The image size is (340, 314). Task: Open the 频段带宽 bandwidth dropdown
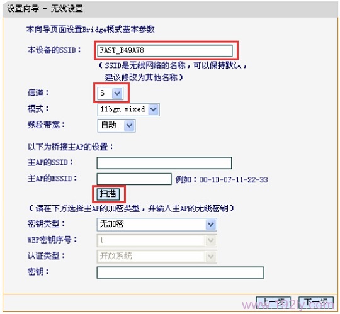click(116, 125)
